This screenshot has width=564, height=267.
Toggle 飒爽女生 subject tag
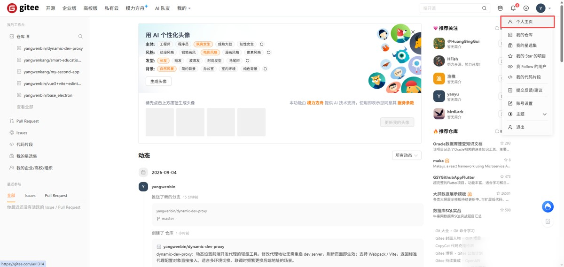click(x=204, y=44)
